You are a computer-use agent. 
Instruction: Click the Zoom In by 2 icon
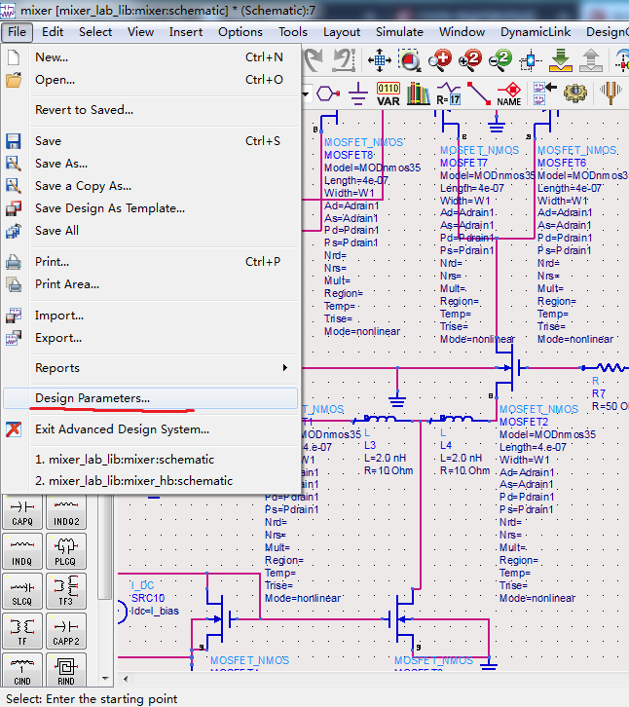pyautogui.click(x=470, y=60)
